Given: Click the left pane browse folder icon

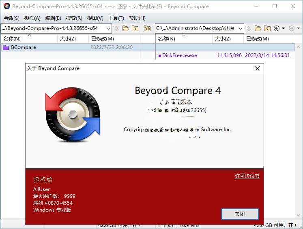Looking at the screenshot, I should 126,29.
